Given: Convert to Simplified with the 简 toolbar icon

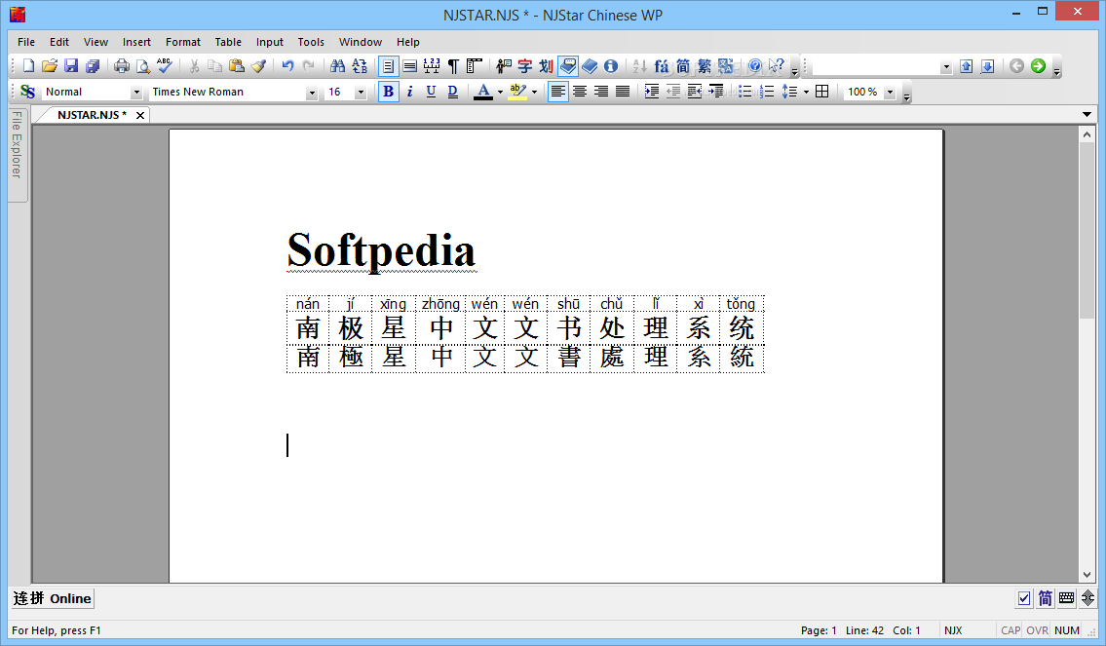Looking at the screenshot, I should (x=683, y=66).
